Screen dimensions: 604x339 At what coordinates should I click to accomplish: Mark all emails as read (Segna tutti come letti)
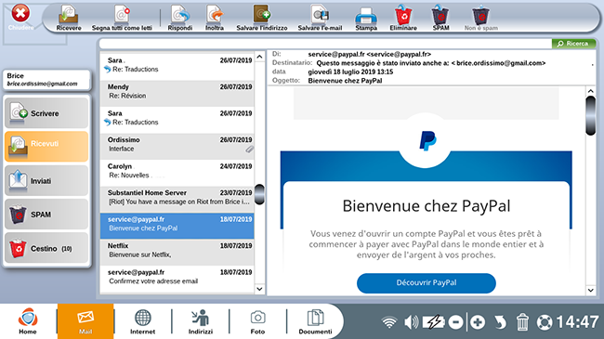pos(122,18)
